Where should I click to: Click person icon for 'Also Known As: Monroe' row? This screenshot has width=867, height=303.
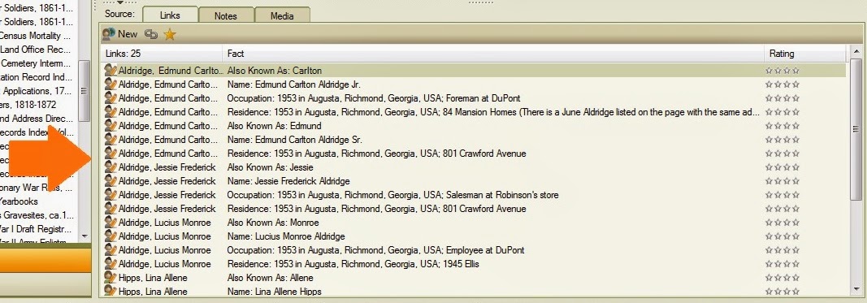(111, 223)
